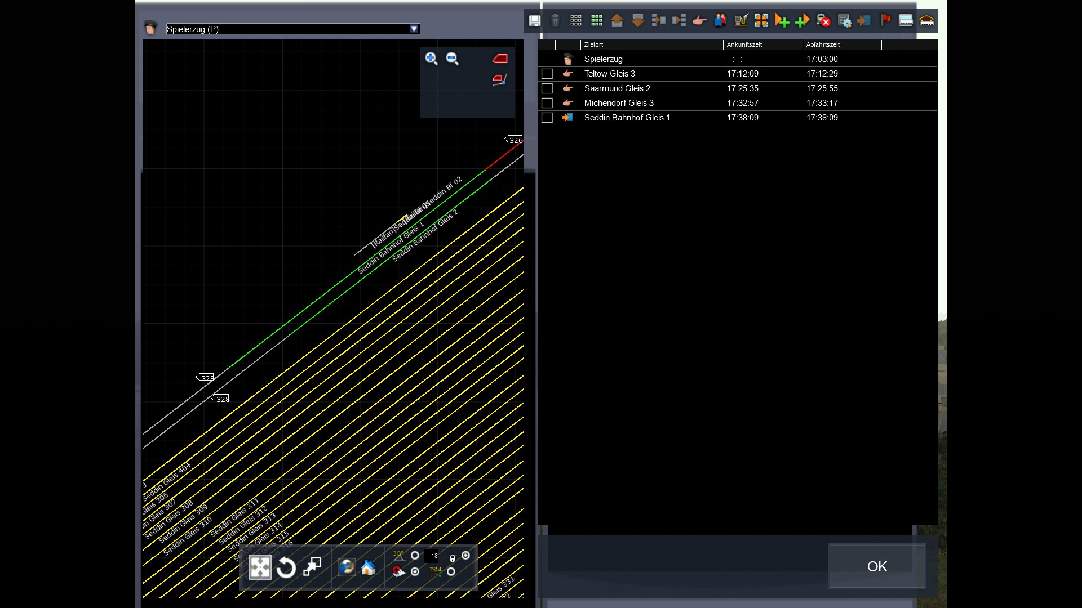
Task: Click the pointing hand stop instruction icon
Action: pos(699,21)
